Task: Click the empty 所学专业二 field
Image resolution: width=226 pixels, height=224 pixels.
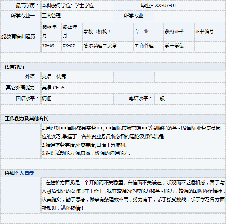Action: coord(189,16)
